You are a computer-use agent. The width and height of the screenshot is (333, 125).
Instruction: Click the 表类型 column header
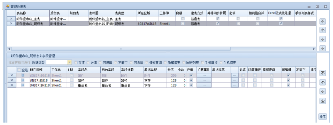point(125,13)
